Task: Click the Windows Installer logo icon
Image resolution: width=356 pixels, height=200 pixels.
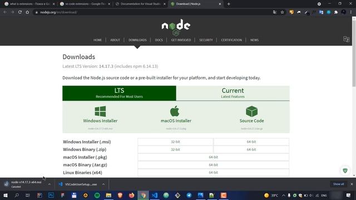Action: [x=100, y=111]
